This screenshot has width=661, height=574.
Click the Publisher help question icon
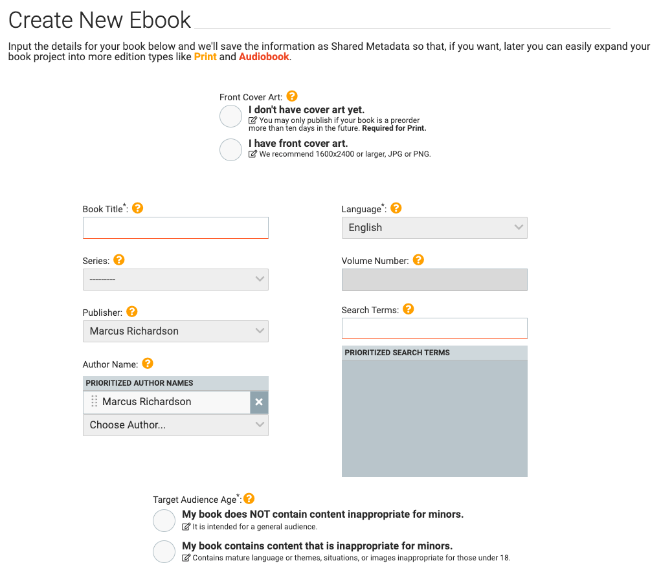coord(132,312)
